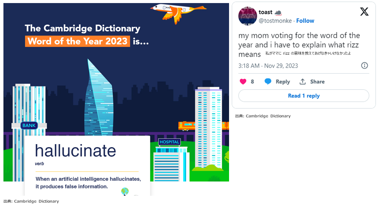382x208 pixels.
Task: Click the blue reply speech bubble icon
Action: coord(268,81)
